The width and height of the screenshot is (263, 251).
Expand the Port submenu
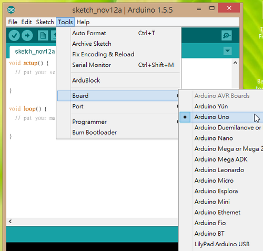[x=118, y=106]
